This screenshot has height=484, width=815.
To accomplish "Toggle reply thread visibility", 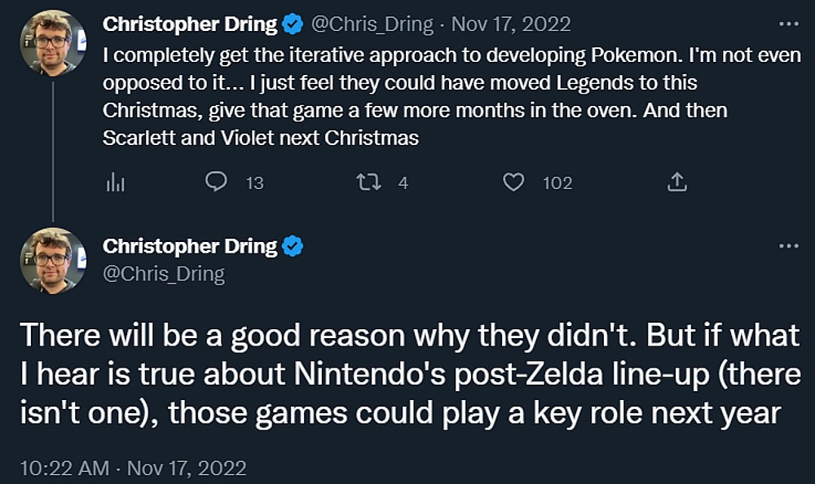I will pos(215,183).
